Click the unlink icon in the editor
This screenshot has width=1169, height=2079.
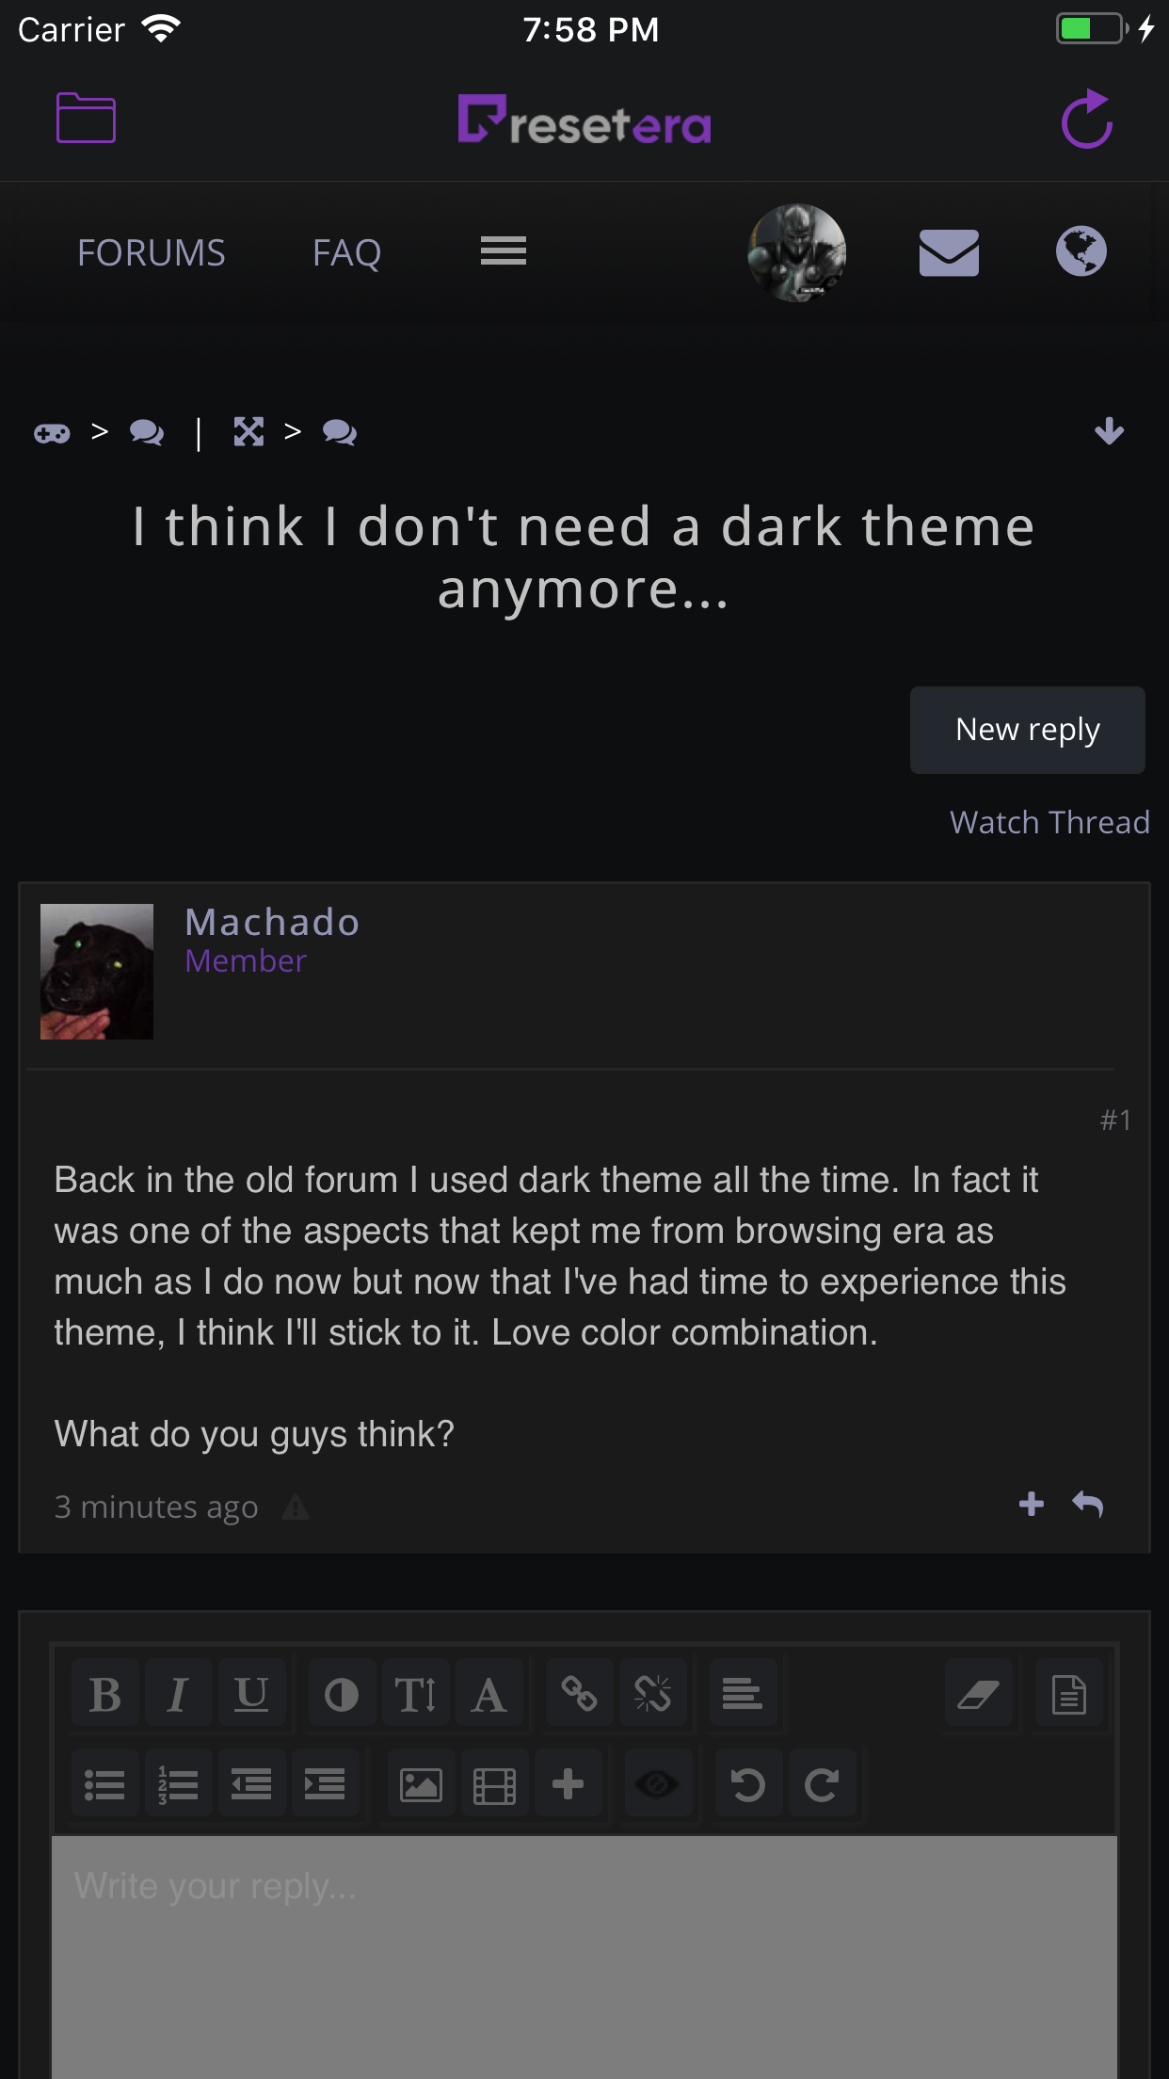(652, 1694)
